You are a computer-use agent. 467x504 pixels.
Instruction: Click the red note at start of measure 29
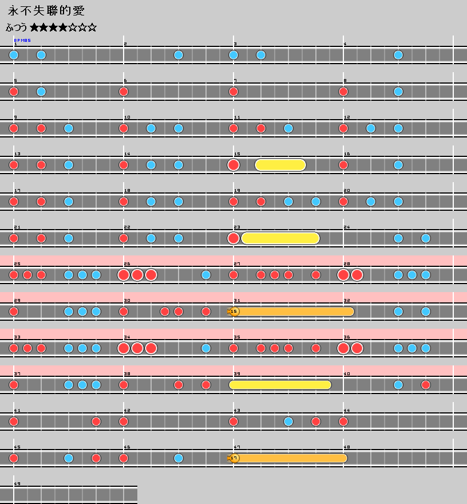click(x=14, y=312)
